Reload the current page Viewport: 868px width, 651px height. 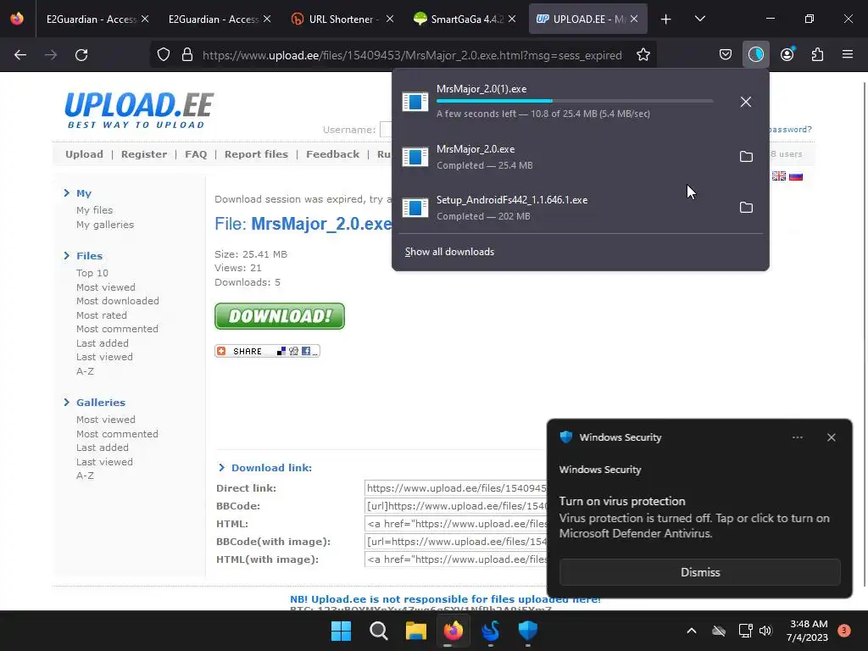[x=81, y=55]
